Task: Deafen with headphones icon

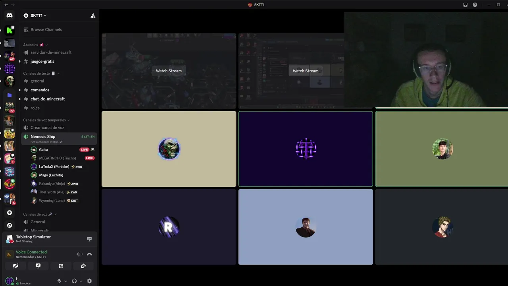Action: point(74,281)
